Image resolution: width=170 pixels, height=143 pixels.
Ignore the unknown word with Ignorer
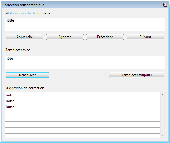pyautogui.click(x=65, y=37)
